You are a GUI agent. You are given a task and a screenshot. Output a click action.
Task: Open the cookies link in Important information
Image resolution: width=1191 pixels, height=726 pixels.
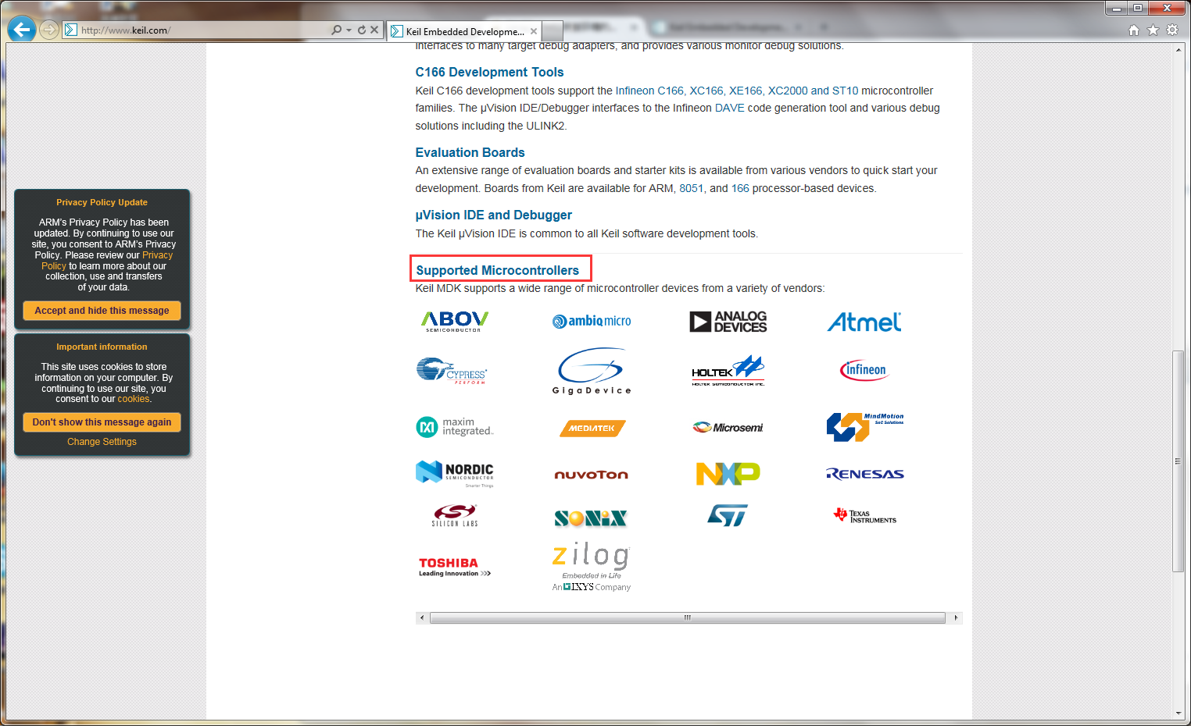coord(134,399)
